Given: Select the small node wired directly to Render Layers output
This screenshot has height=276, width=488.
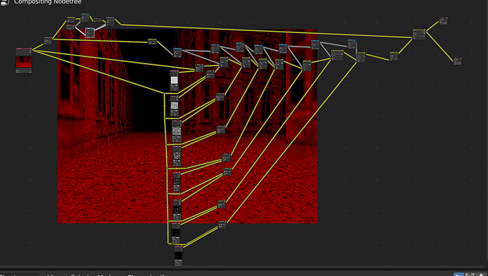Looking at the screenshot, I should click(47, 41).
